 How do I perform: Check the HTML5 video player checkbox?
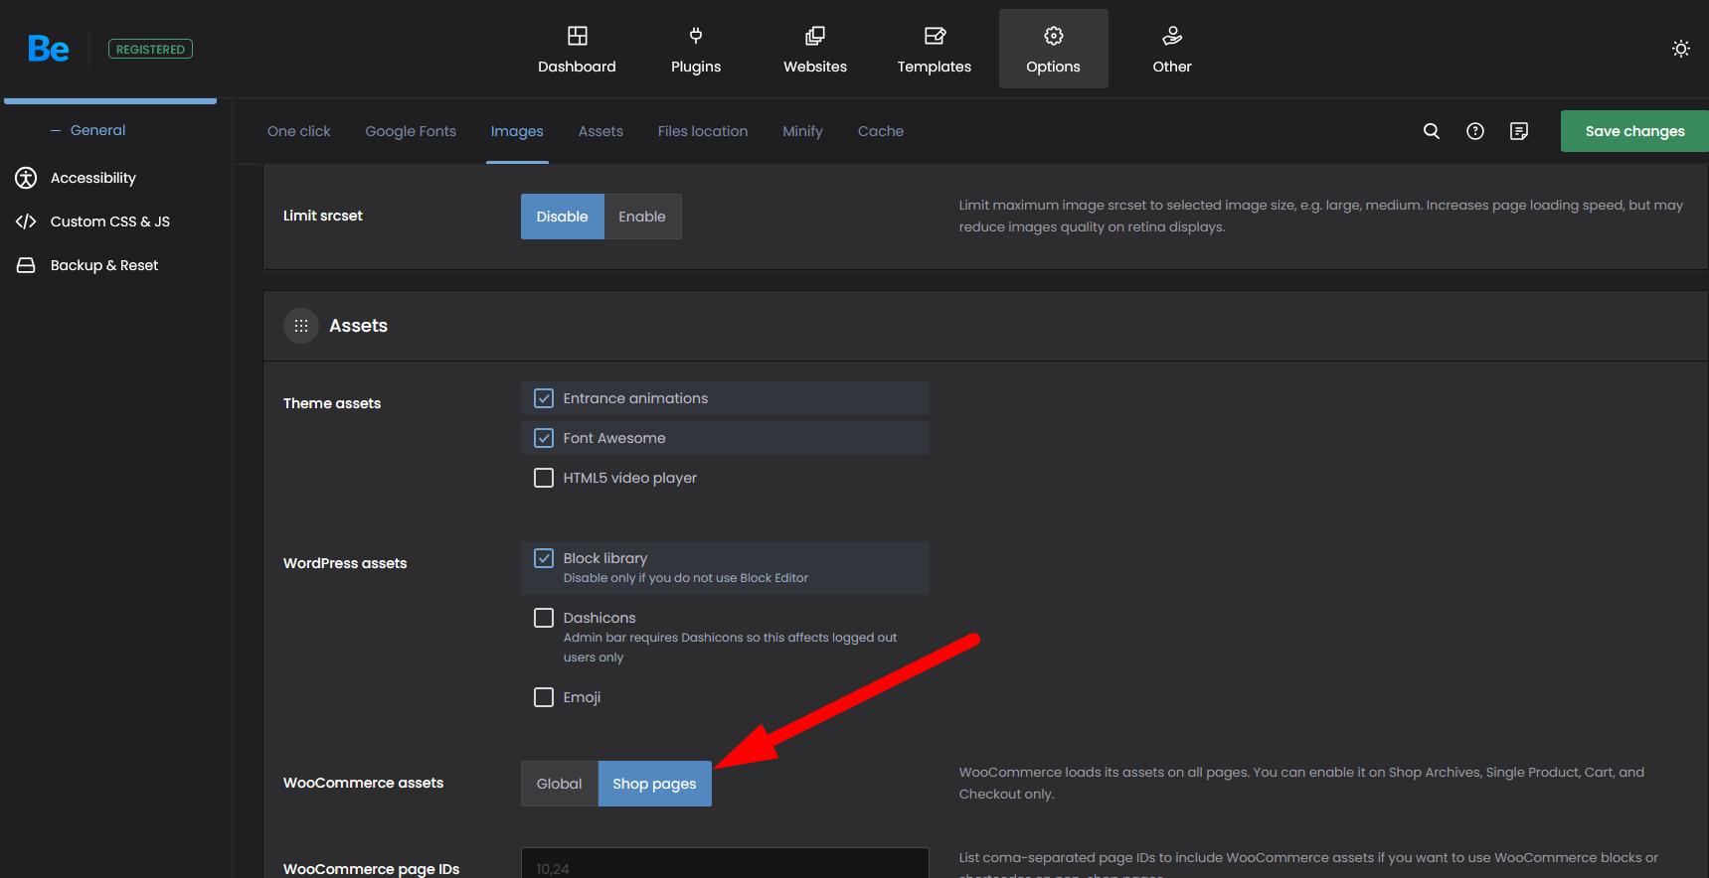pos(544,478)
